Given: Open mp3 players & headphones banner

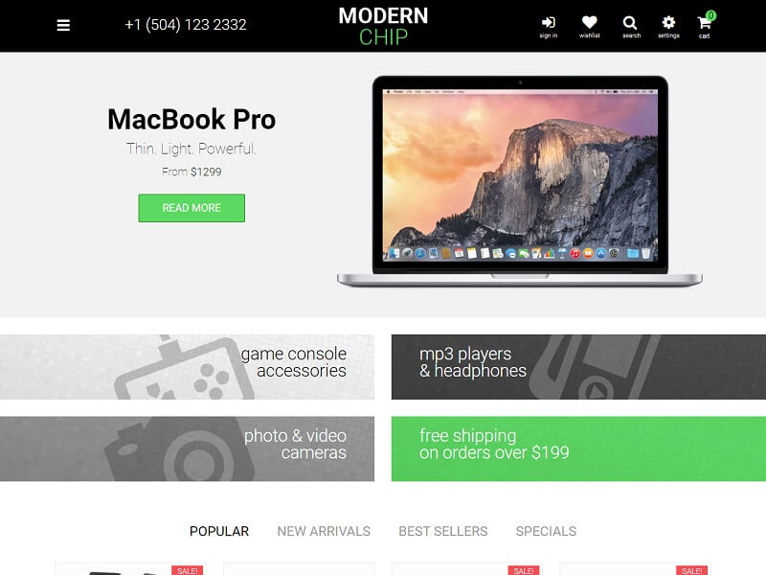Looking at the screenshot, I should [x=578, y=367].
